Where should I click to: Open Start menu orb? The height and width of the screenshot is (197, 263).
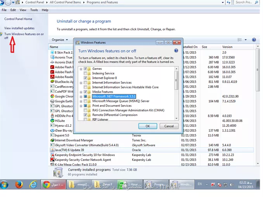(4, 185)
